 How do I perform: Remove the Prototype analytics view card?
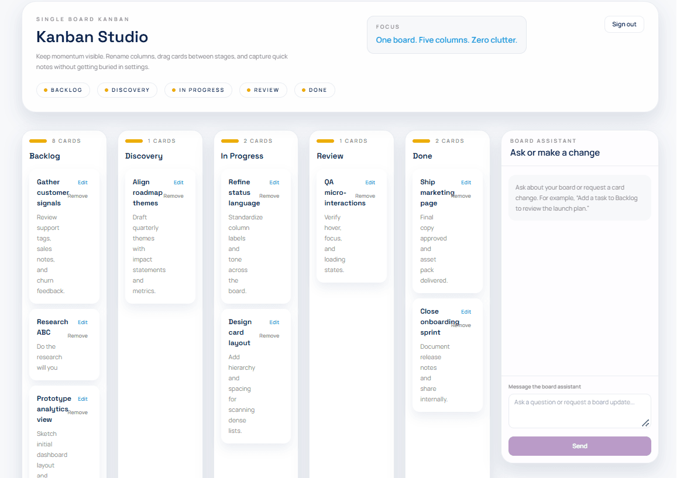click(78, 412)
